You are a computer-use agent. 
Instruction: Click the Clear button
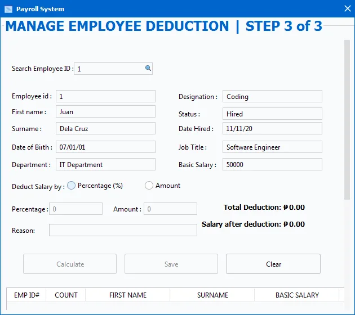273,264
